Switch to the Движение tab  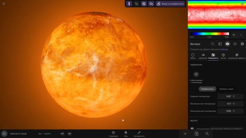[203, 56]
